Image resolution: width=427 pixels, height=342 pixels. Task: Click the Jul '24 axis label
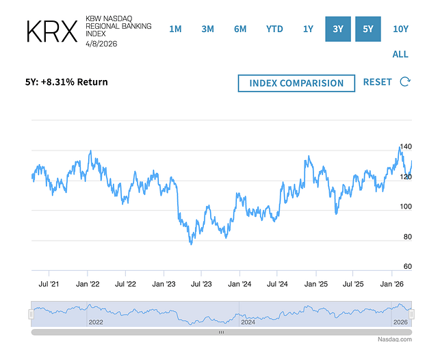(277, 284)
